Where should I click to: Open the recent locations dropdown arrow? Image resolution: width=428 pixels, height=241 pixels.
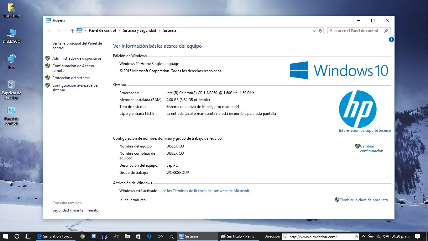pos(66,31)
